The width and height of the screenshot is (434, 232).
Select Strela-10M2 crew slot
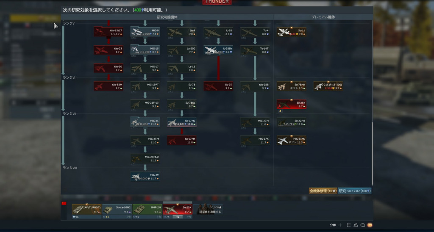click(117, 209)
